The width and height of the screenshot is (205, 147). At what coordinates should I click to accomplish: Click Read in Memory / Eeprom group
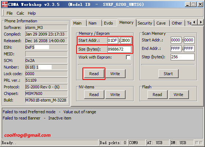click(94, 74)
